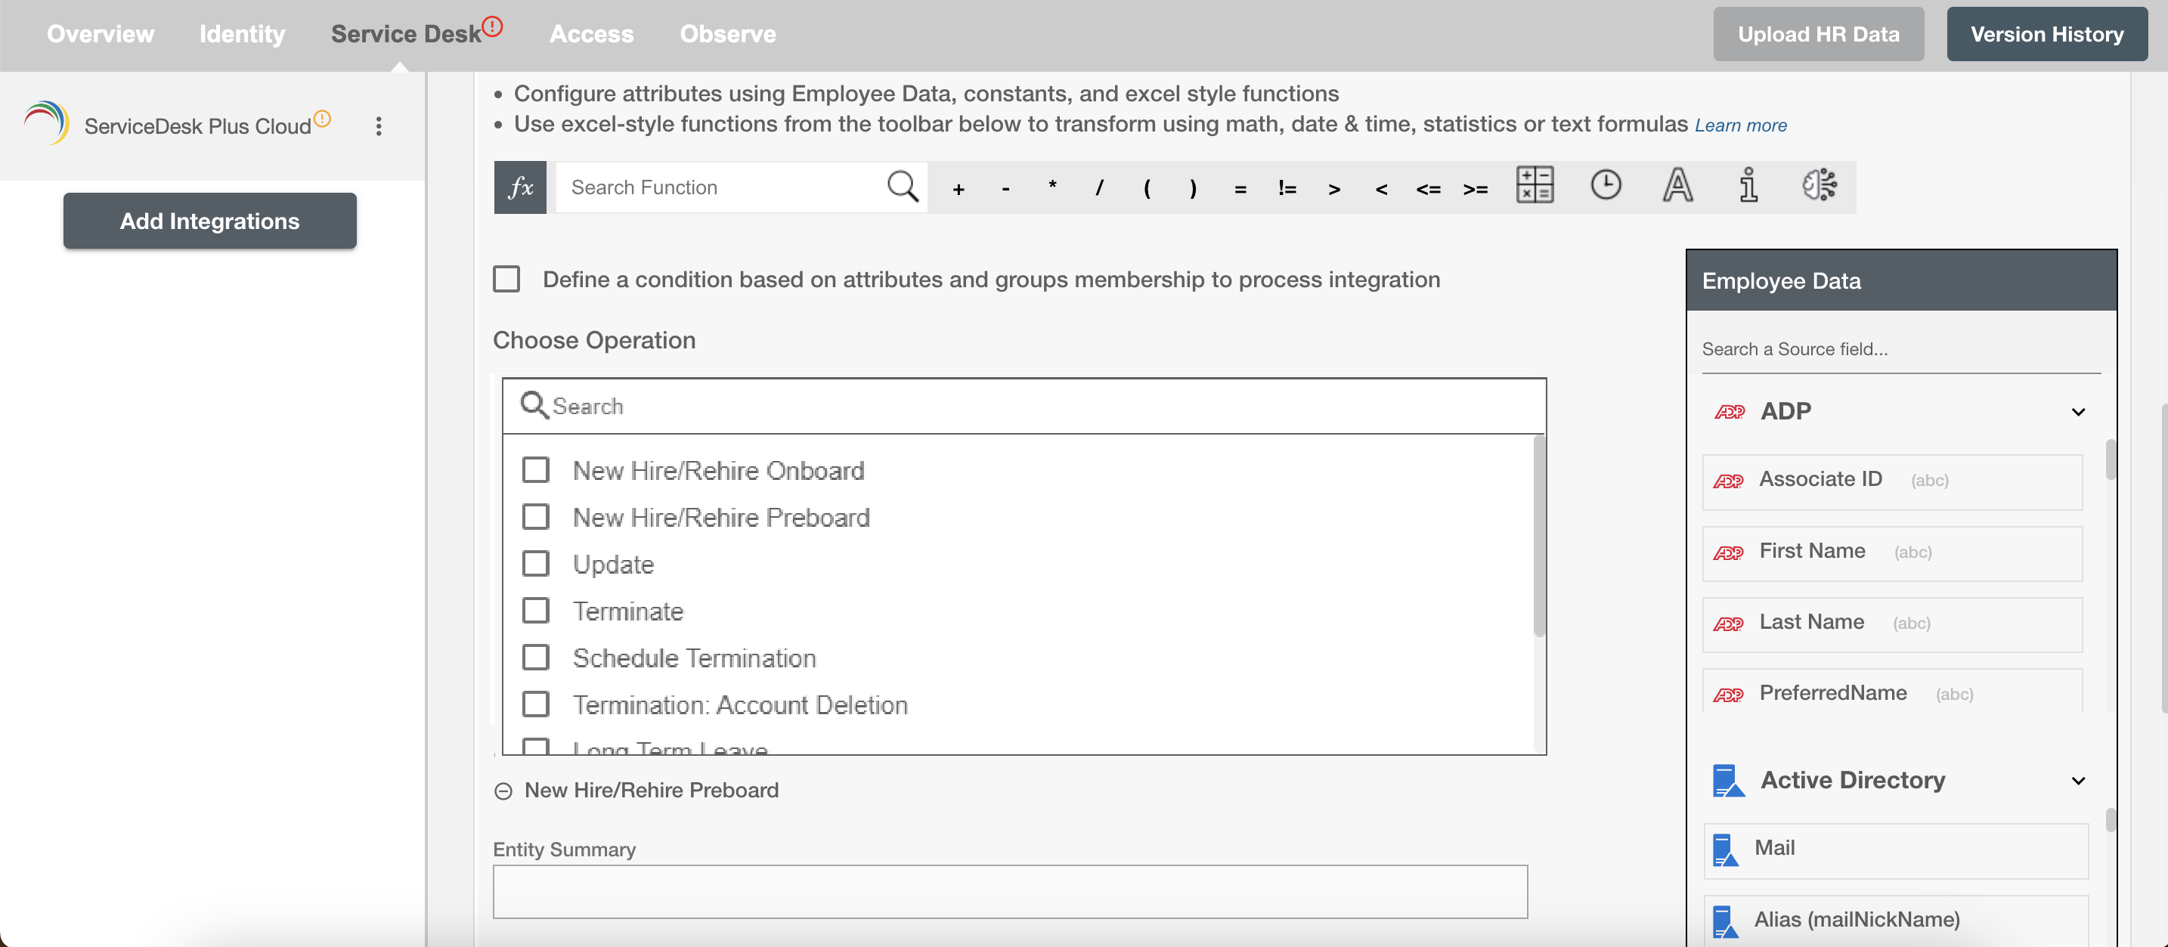Click the Access navigation tab
The image size is (2168, 947).
pyautogui.click(x=590, y=33)
